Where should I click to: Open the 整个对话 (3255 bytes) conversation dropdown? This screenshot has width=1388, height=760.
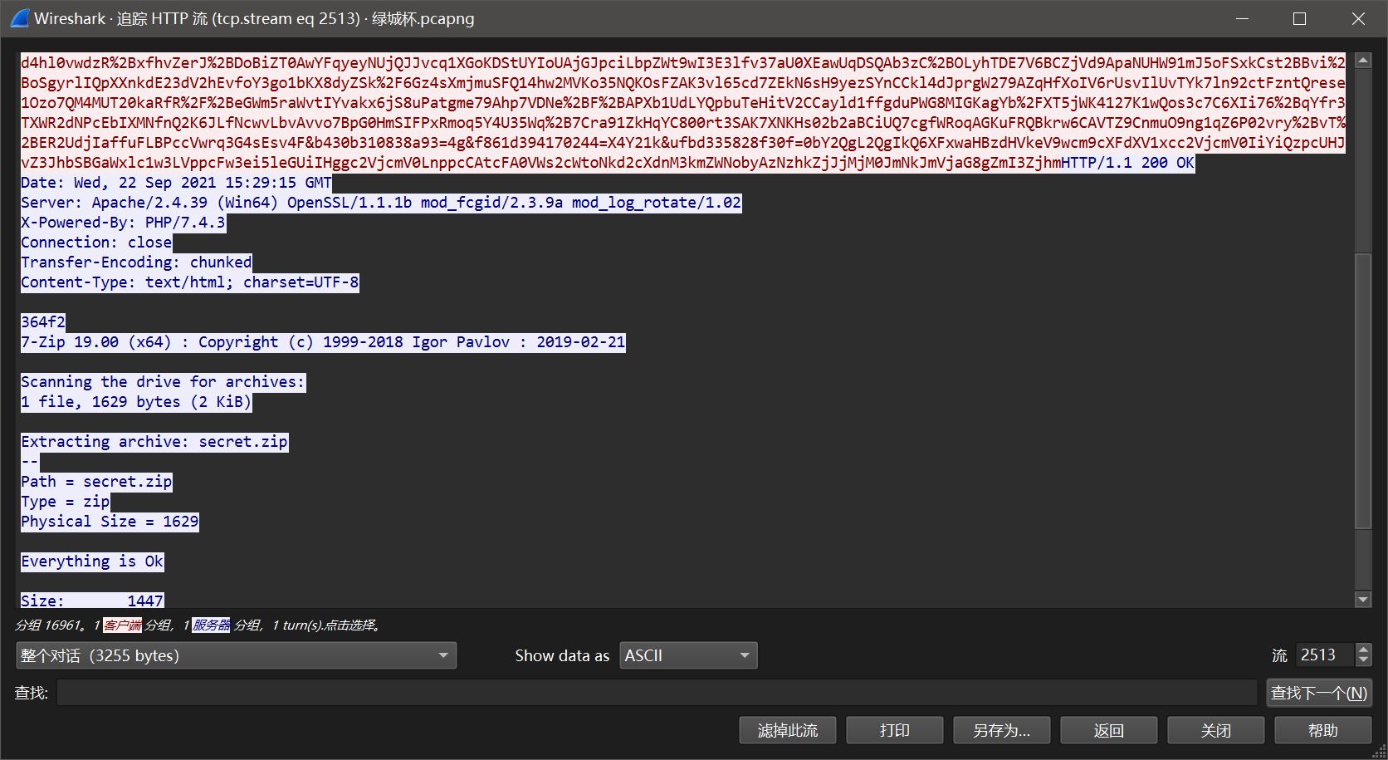(236, 655)
